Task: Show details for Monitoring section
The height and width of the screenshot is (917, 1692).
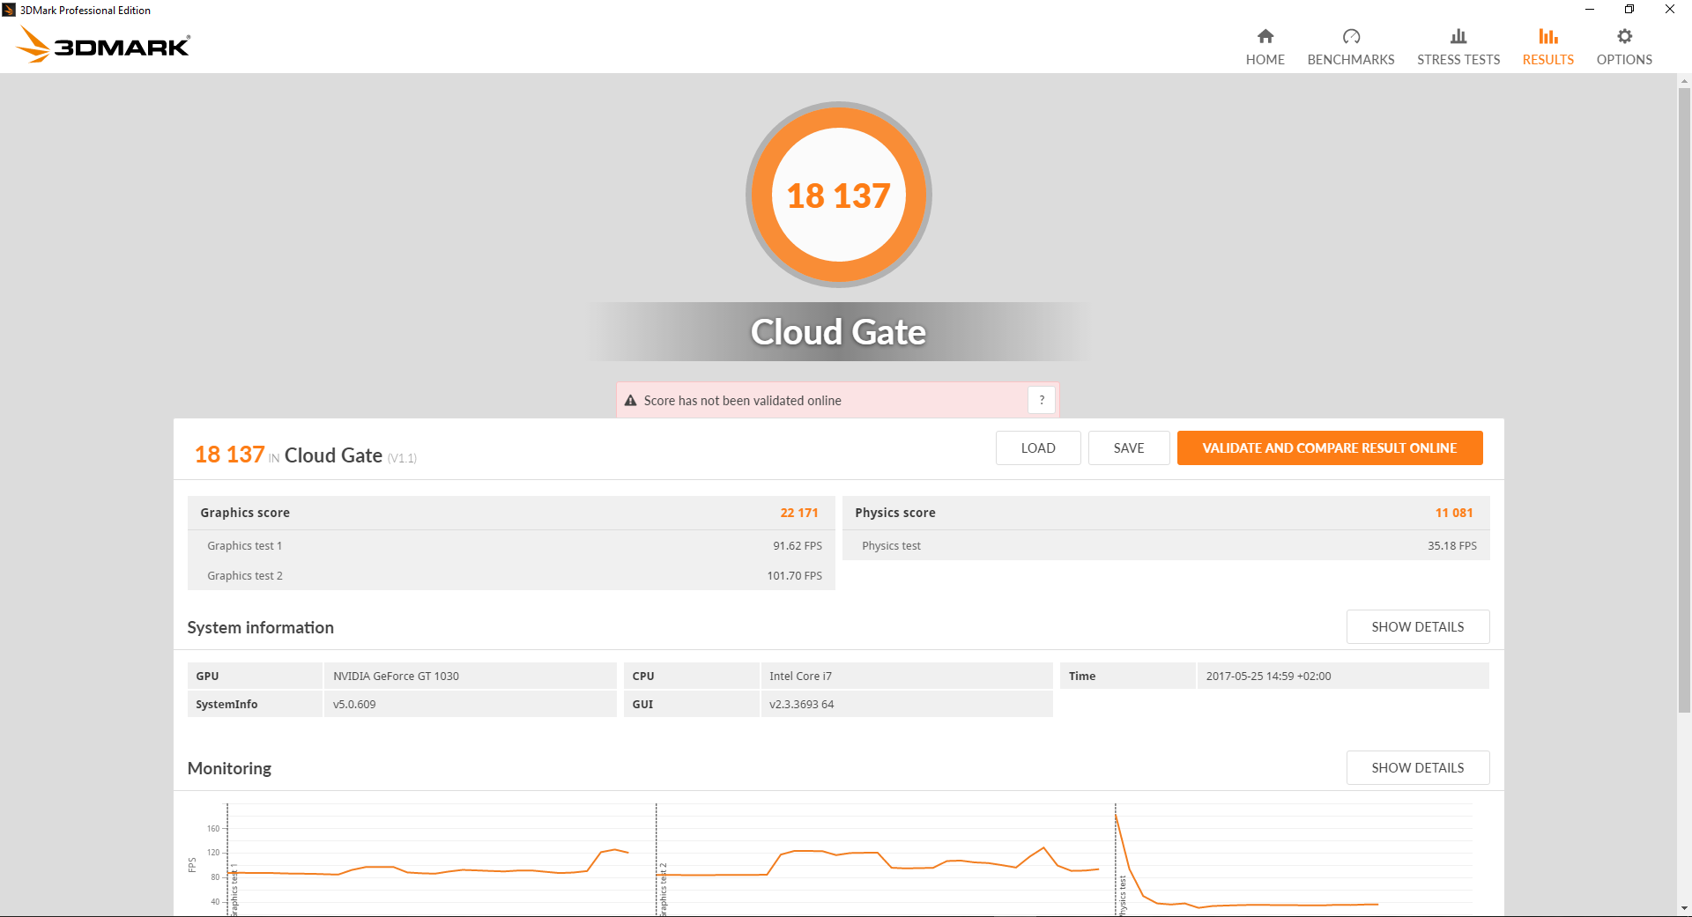Action: coord(1417,768)
